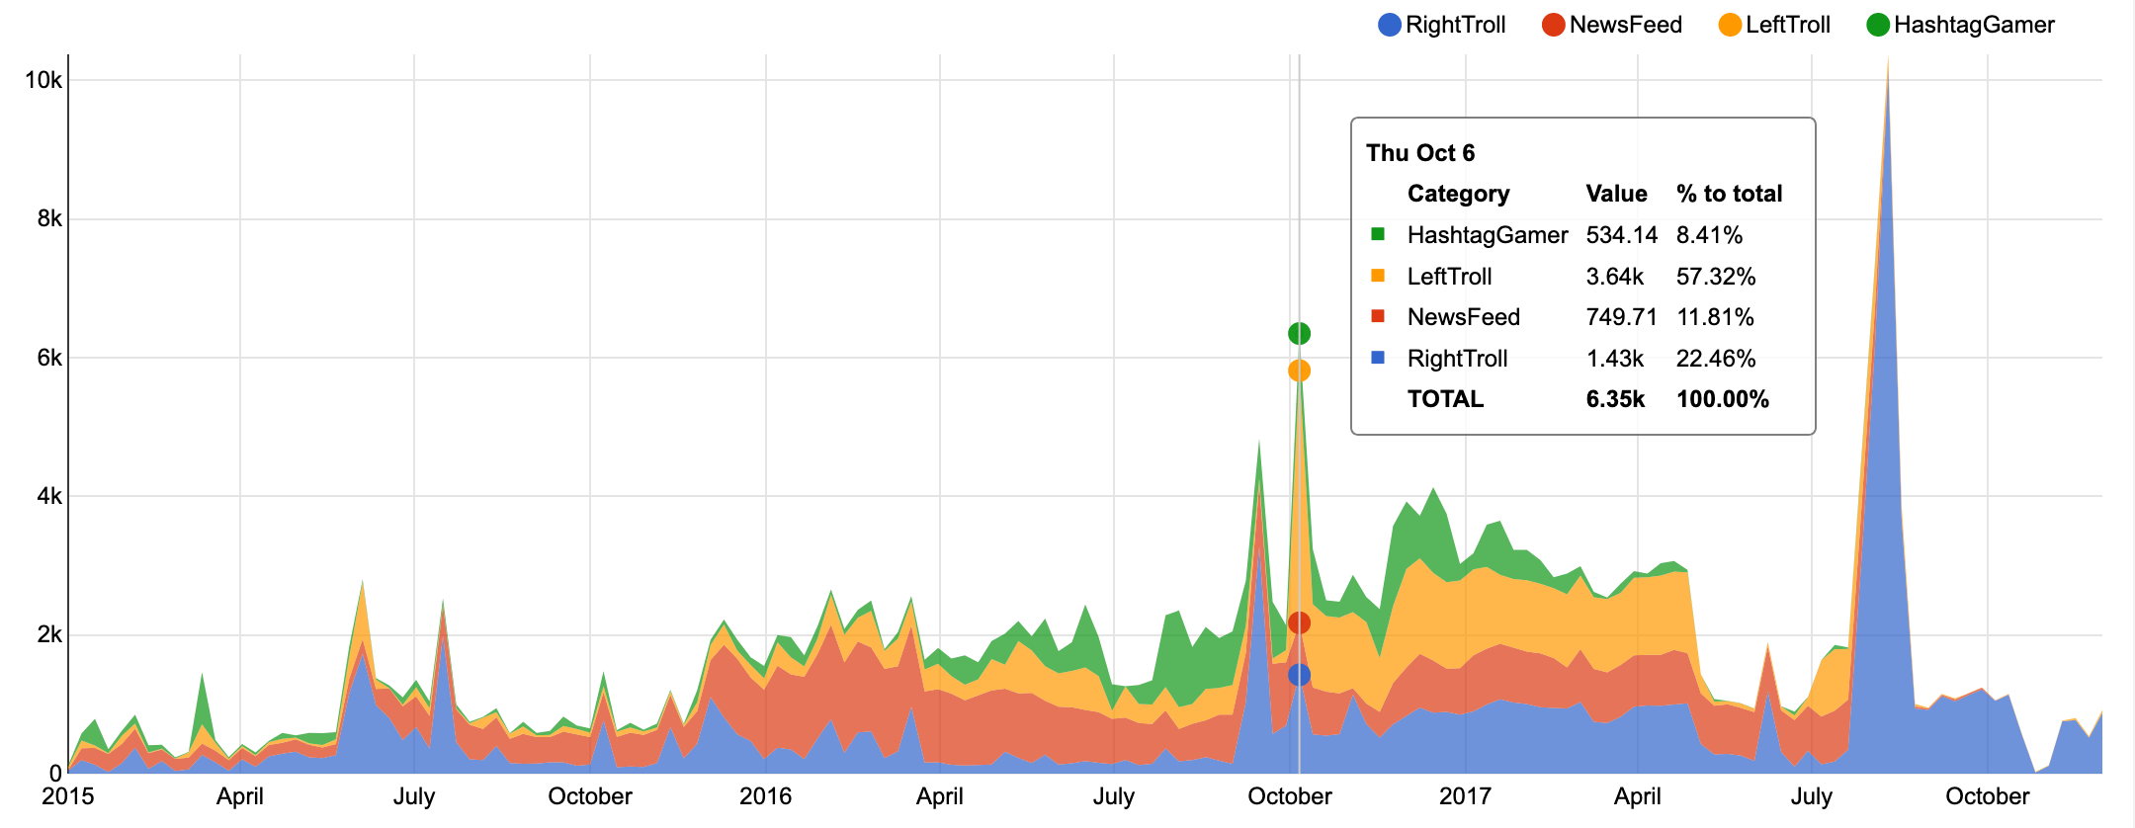Select the green HashtagGamer point on Oct 6
Viewport: 2135px width, 828px height.
pos(1299,334)
